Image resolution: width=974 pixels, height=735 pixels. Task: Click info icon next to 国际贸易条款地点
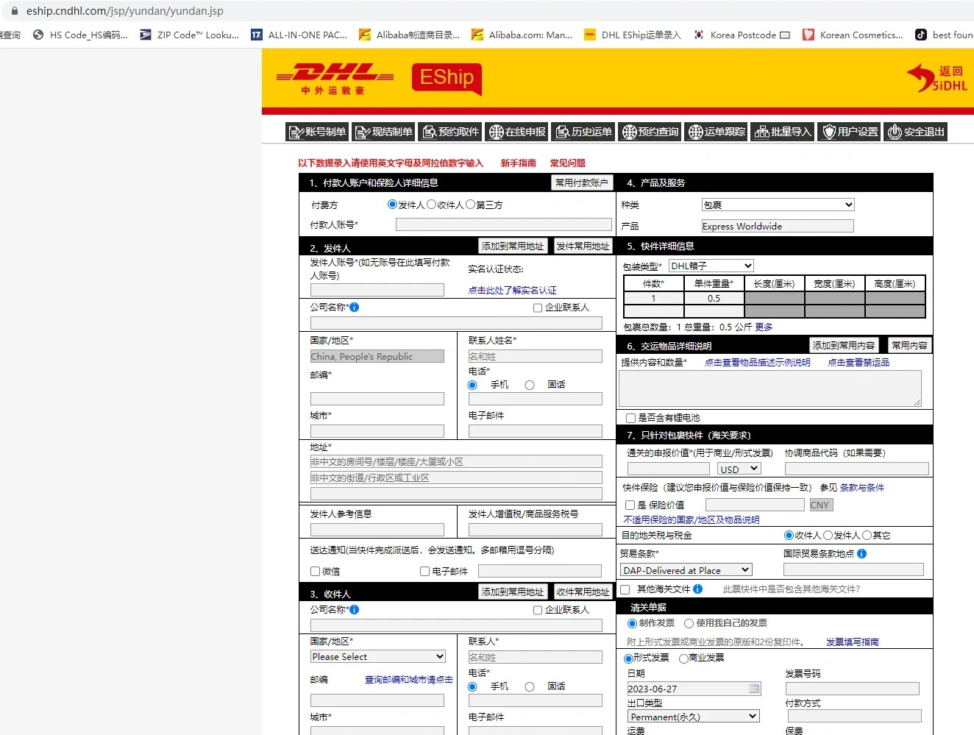pyautogui.click(x=861, y=553)
